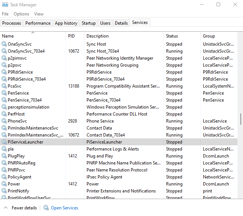Sort by the Description column header
The height and width of the screenshot is (216, 243).
coord(124,36)
